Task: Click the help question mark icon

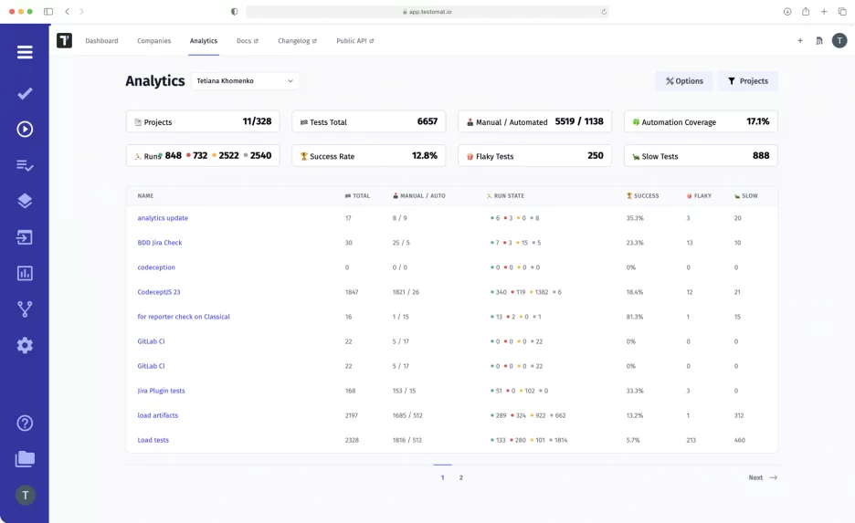Action: [25, 423]
